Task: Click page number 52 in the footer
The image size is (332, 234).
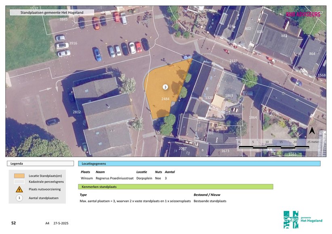Action: 13,223
